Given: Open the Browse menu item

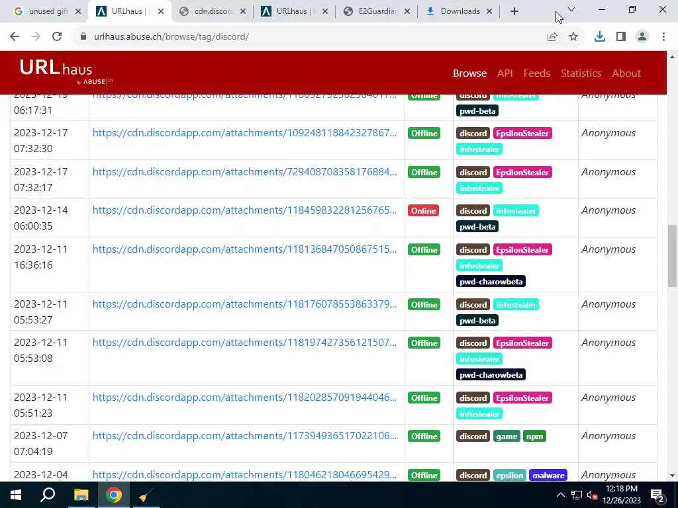Looking at the screenshot, I should pos(469,73).
